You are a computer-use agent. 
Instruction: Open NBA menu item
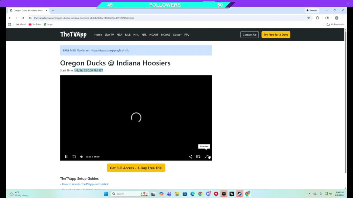pos(119,35)
